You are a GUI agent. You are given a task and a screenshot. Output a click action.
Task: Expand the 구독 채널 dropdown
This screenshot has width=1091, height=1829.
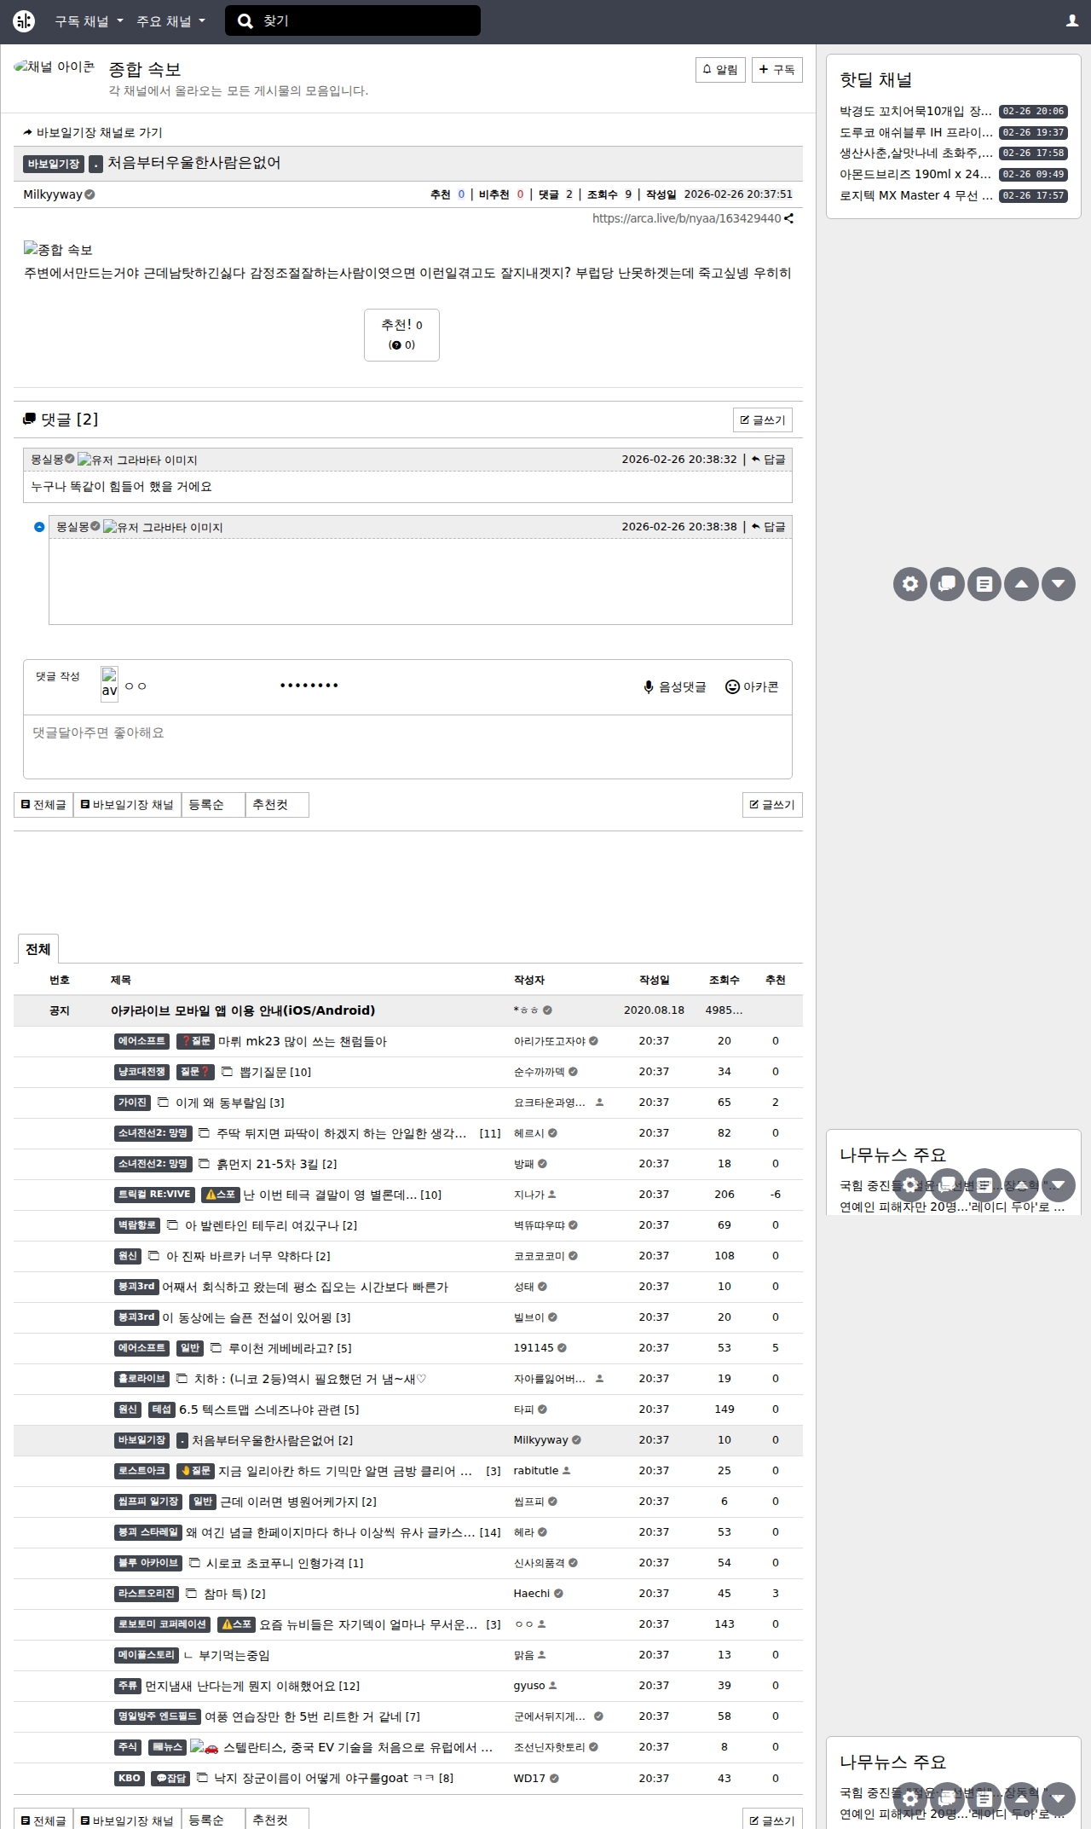89,21
